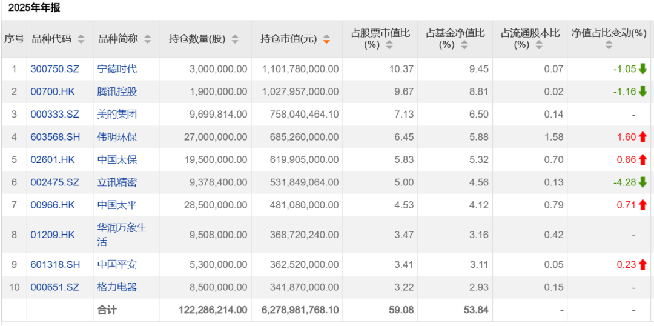Click the green down arrow for 立讯精密

(x=642, y=182)
